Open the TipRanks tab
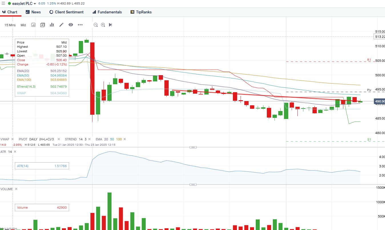 (x=141, y=12)
